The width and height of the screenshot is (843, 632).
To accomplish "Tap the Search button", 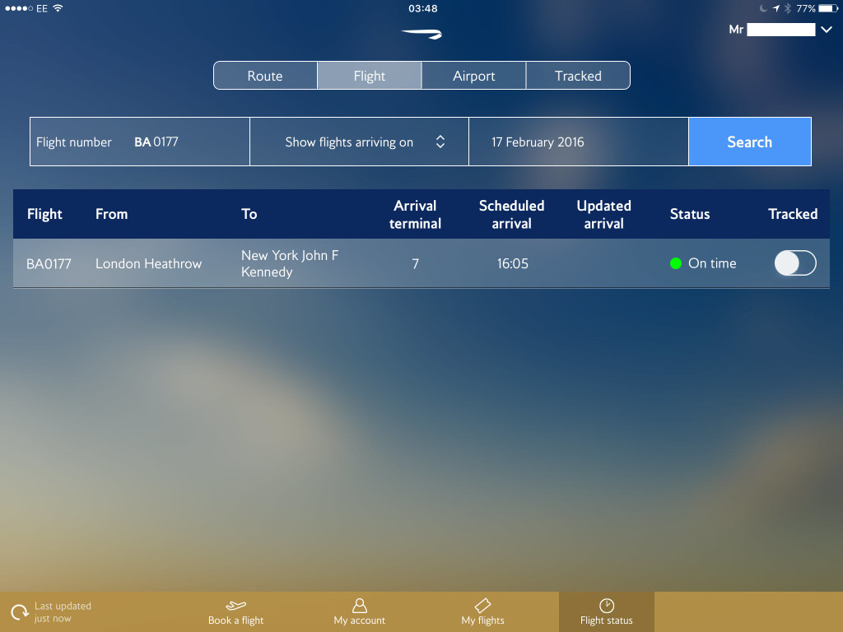I will click(750, 142).
